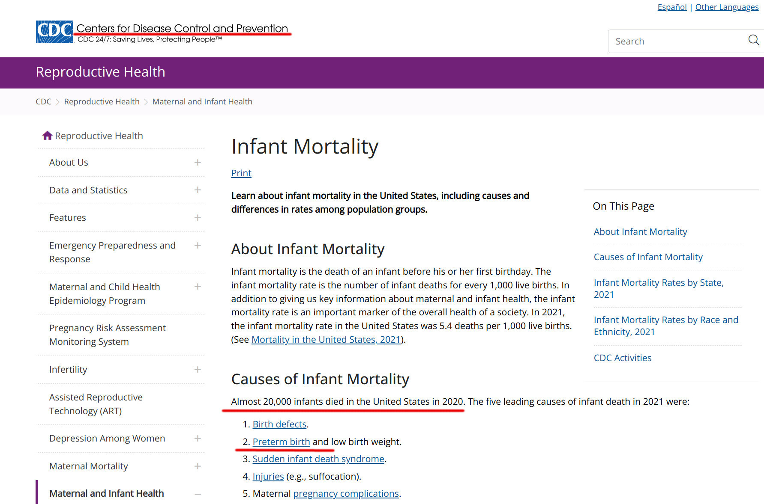This screenshot has width=764, height=504.
Task: Expand Data and Statistics section
Action: point(198,190)
